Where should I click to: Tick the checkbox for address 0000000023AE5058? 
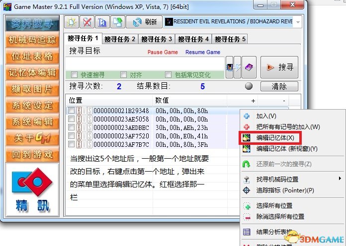(71, 119)
